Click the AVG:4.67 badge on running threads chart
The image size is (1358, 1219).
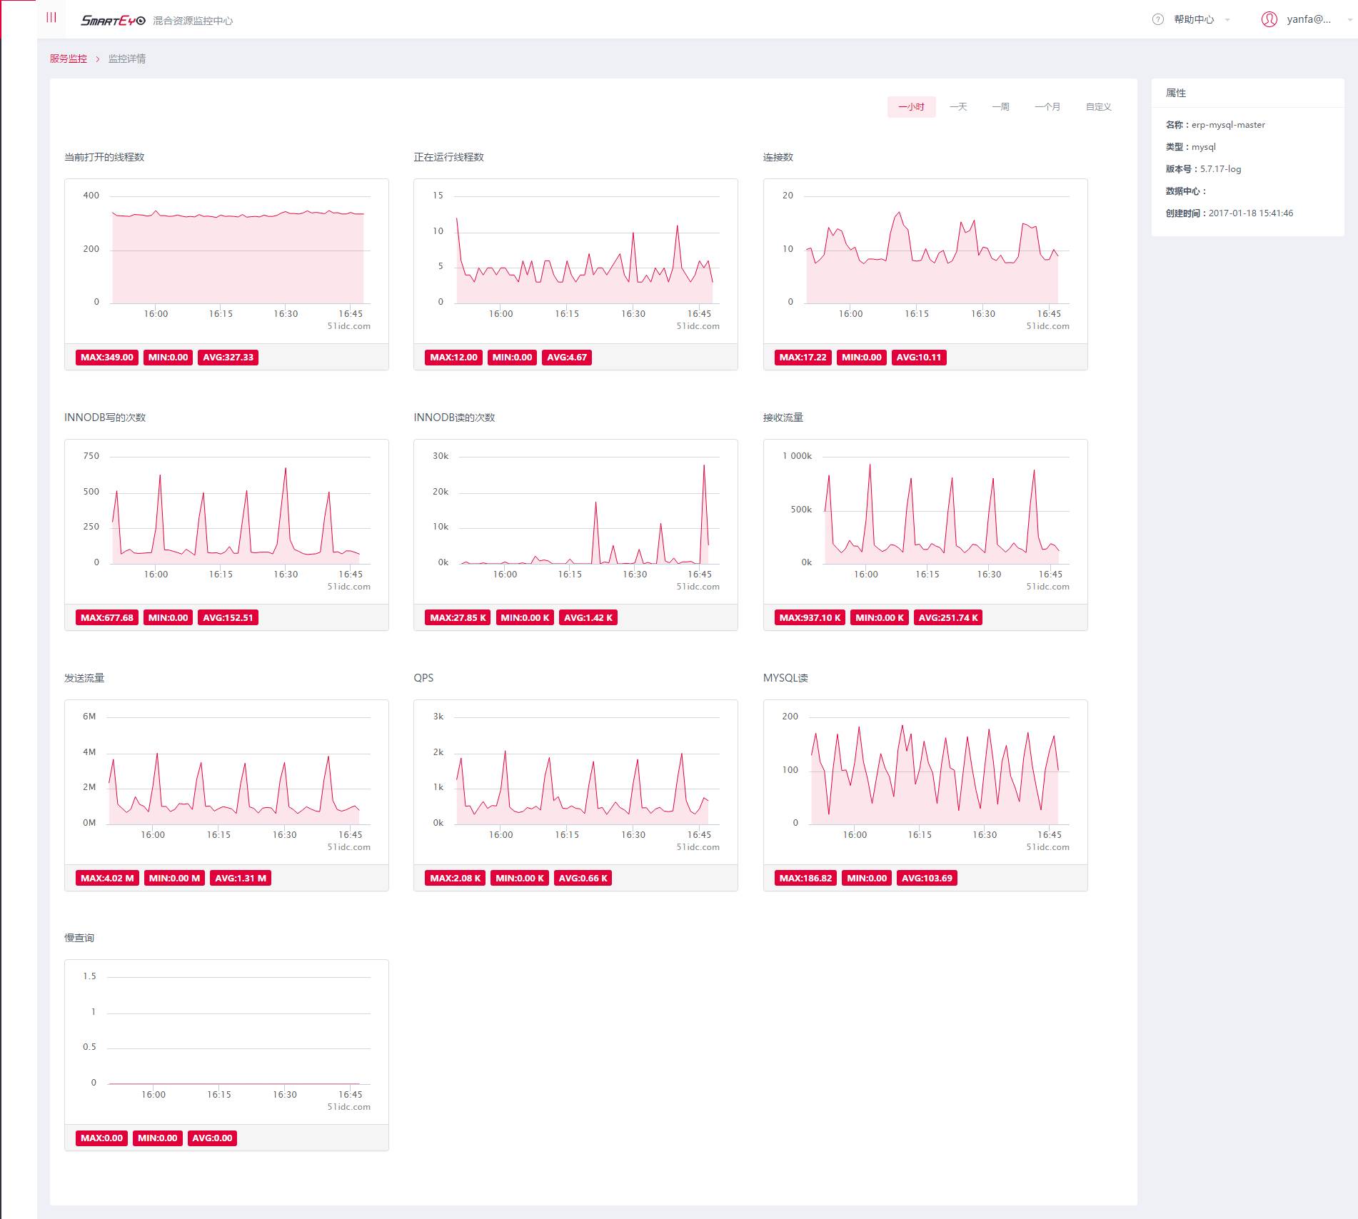(x=567, y=358)
